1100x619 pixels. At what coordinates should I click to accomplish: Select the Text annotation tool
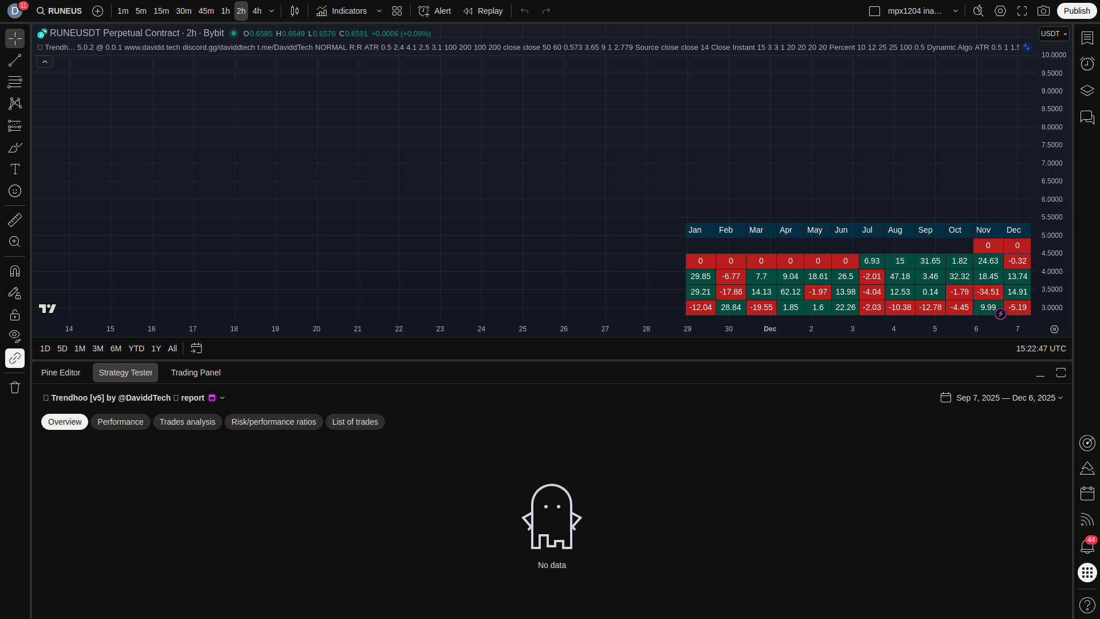[x=15, y=169]
